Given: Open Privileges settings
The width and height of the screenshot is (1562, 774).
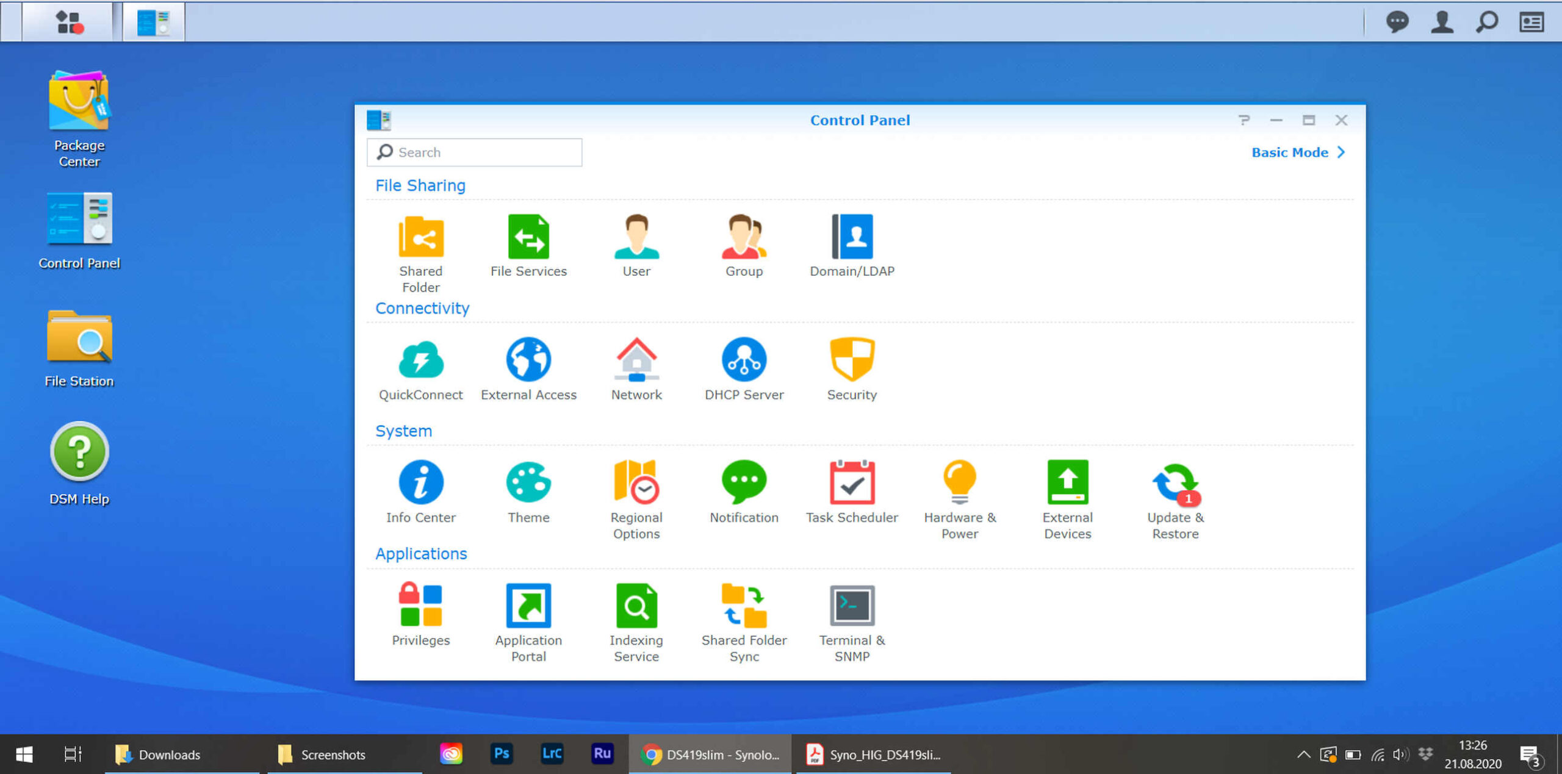Looking at the screenshot, I should (420, 614).
